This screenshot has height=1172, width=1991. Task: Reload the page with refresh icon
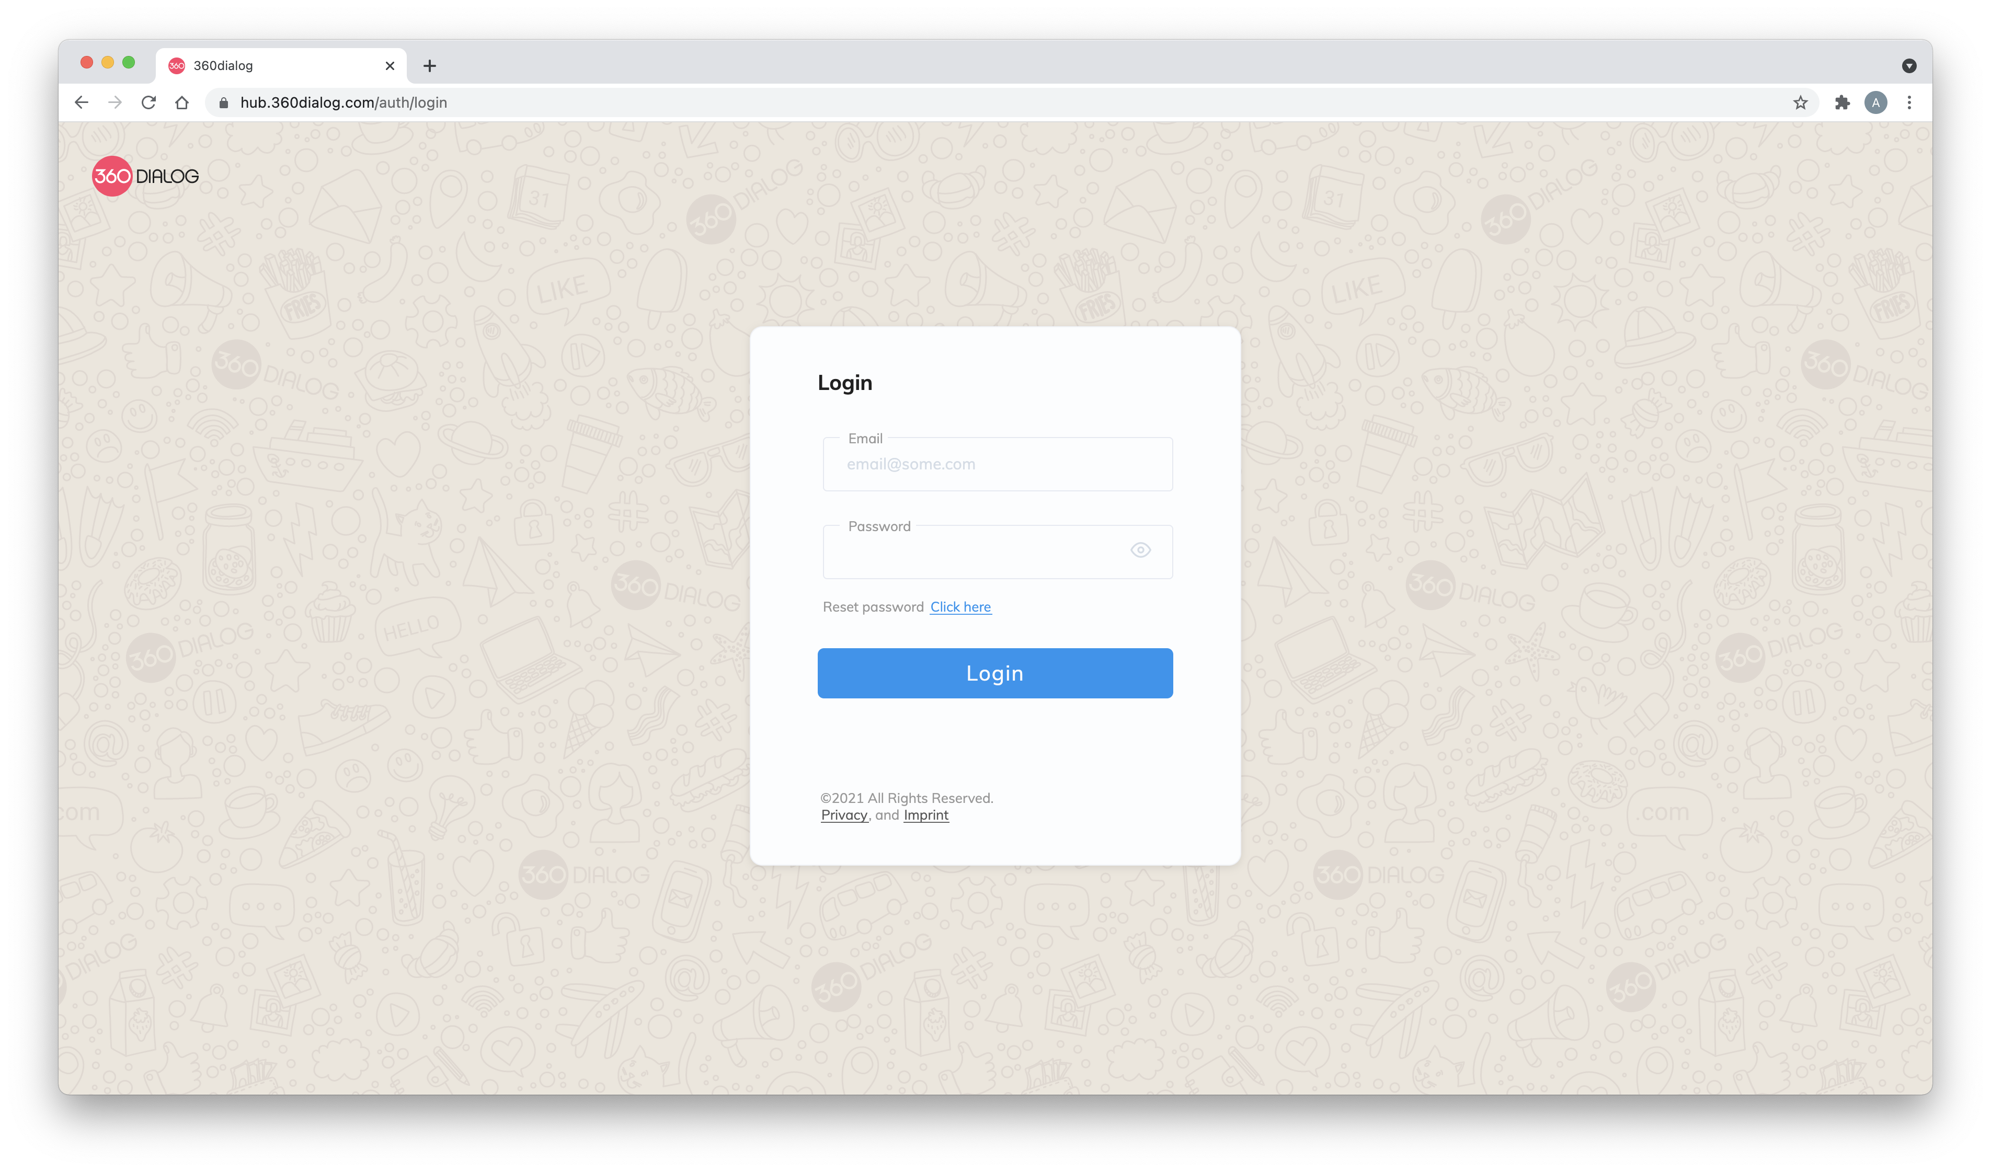[148, 102]
